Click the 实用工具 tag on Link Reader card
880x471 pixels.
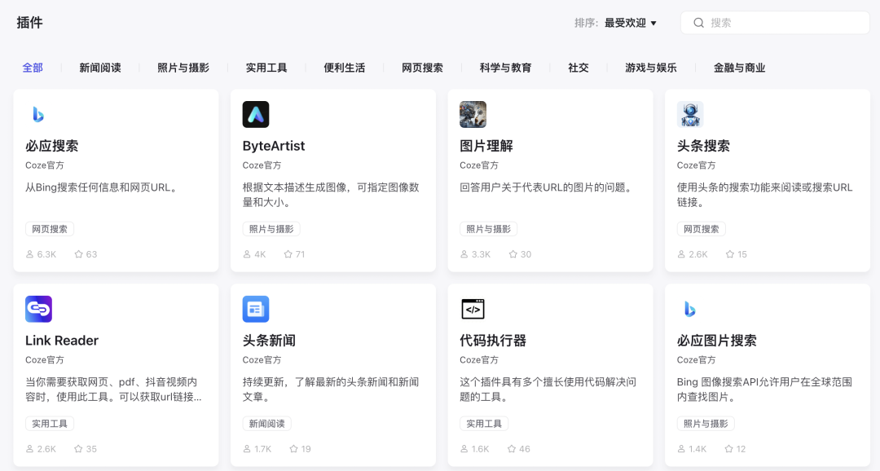[50, 424]
